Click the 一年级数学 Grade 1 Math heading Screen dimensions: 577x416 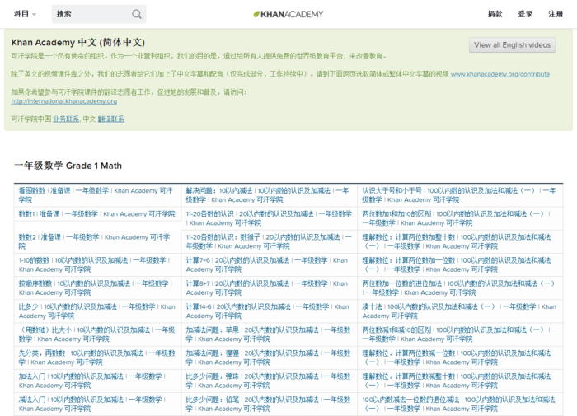(x=68, y=166)
